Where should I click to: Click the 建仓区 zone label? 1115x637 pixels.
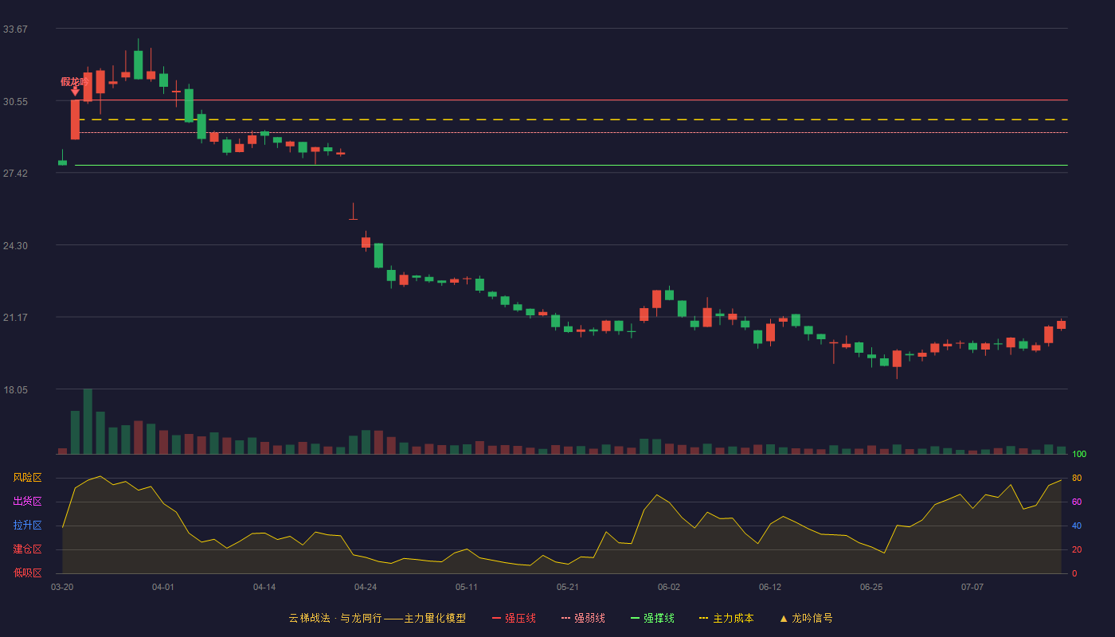27,549
